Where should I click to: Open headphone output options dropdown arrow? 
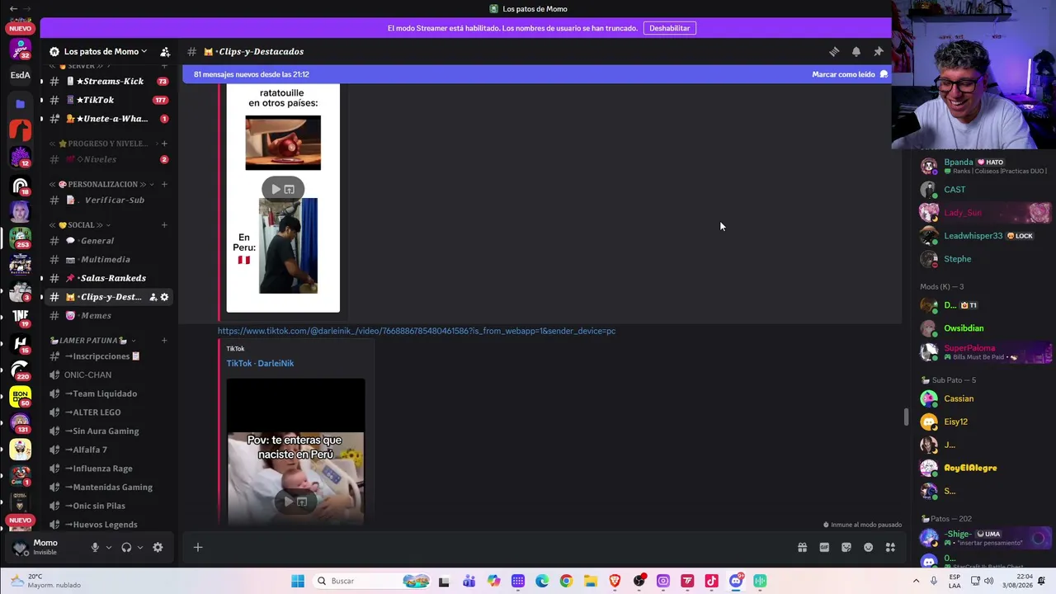click(x=139, y=547)
